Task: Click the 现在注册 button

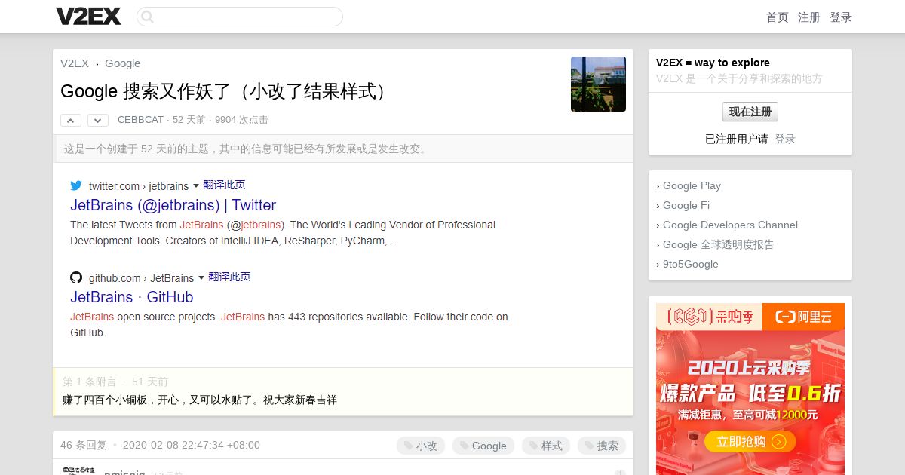Action: click(x=750, y=112)
